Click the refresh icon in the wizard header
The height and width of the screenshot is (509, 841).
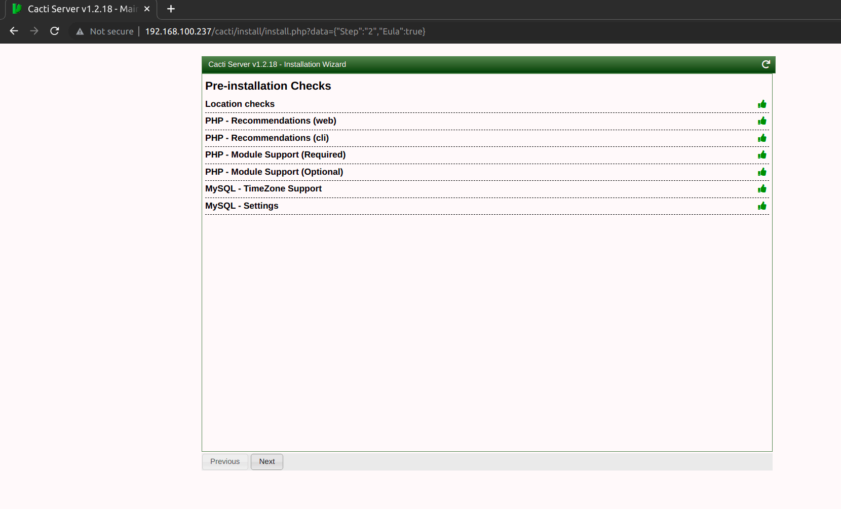[x=766, y=64]
